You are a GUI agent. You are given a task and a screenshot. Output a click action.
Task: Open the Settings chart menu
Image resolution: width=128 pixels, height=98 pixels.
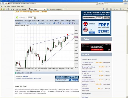(68, 21)
